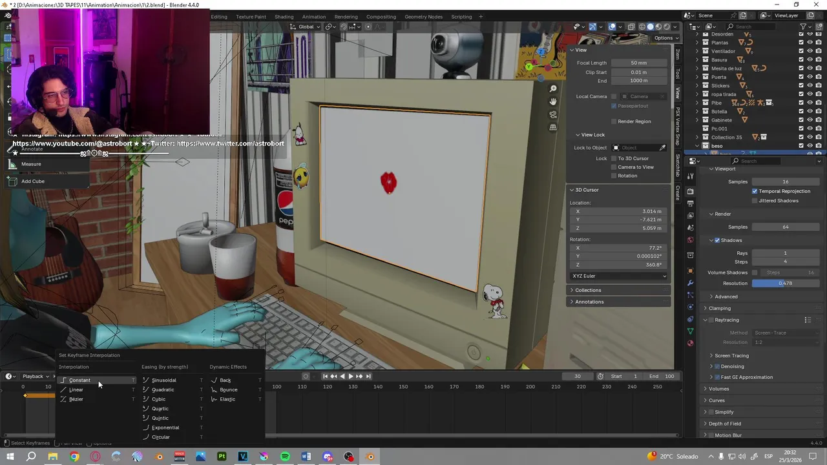Open the Object Data properties tab icon

691,331
